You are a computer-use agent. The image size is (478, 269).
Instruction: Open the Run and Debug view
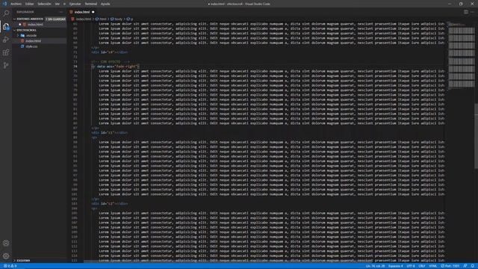point(6,40)
